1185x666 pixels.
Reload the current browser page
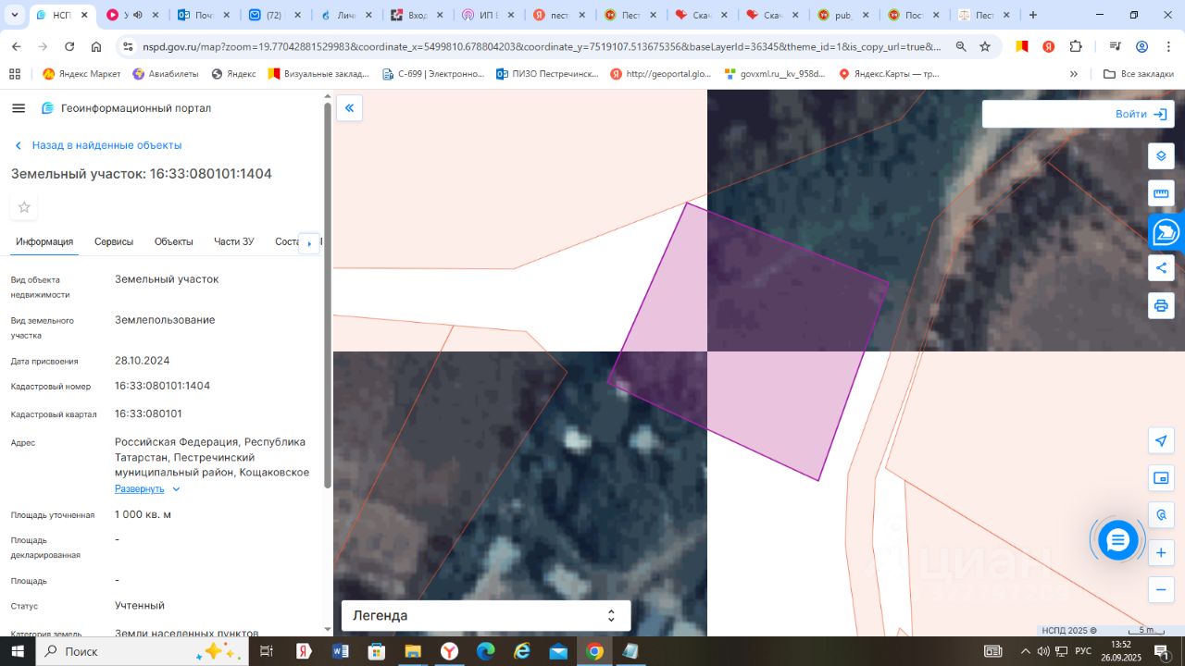(x=69, y=46)
